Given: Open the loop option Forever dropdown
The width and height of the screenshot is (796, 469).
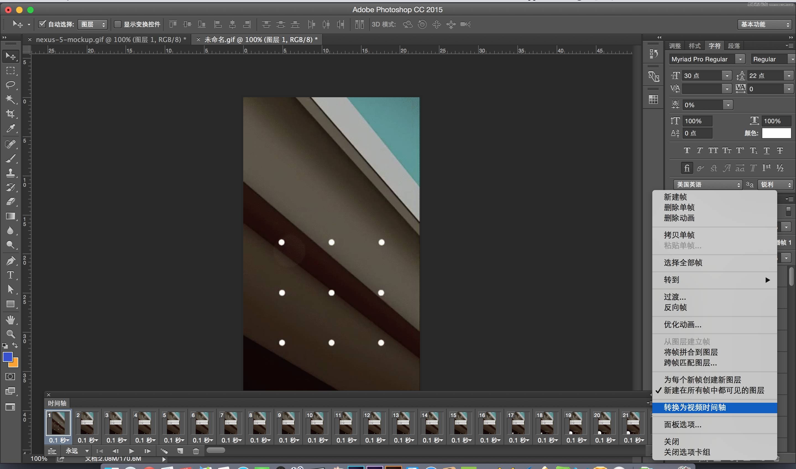Looking at the screenshot, I should point(77,451).
